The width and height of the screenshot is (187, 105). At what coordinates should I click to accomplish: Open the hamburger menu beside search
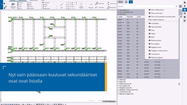click(180, 6)
